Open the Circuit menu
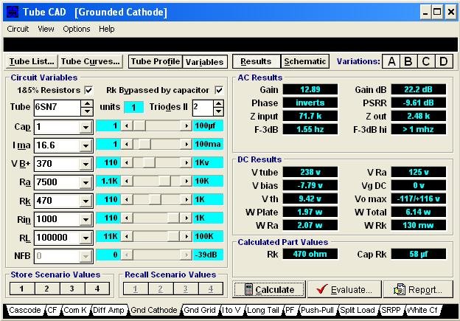 pos(18,29)
